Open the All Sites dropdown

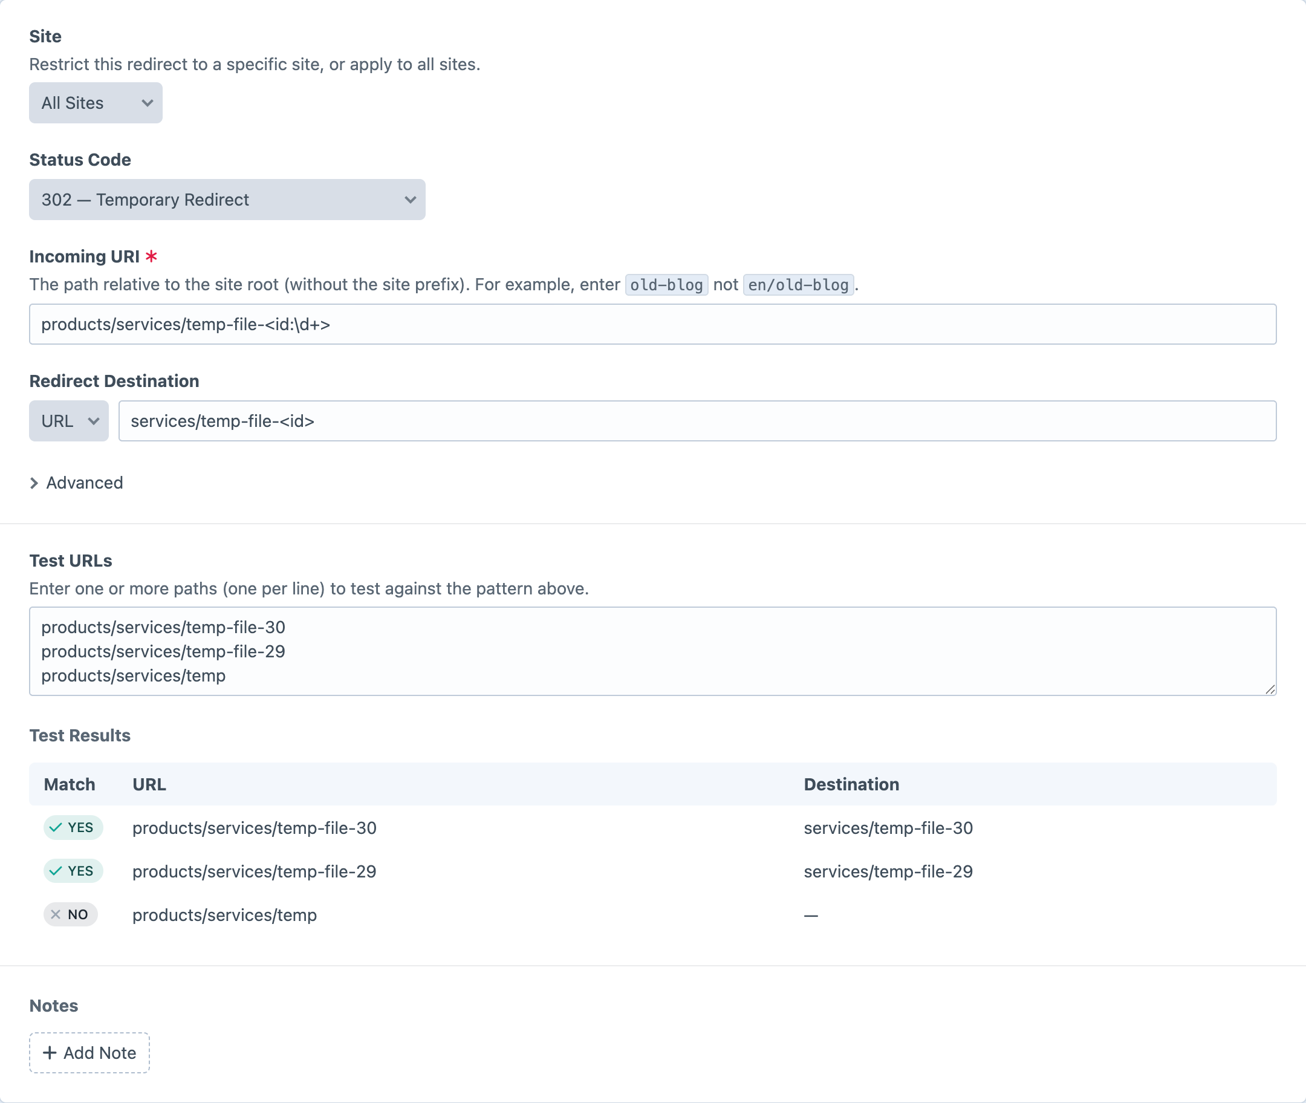(96, 103)
